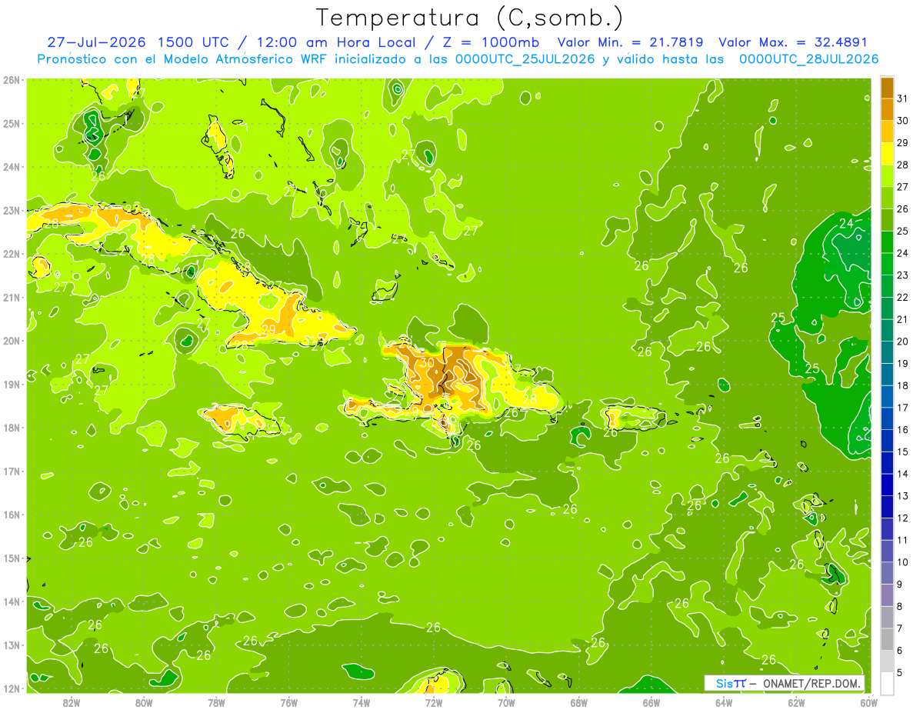Click the 62W longitude axis label
This screenshot has height=713, width=923.
[x=796, y=702]
